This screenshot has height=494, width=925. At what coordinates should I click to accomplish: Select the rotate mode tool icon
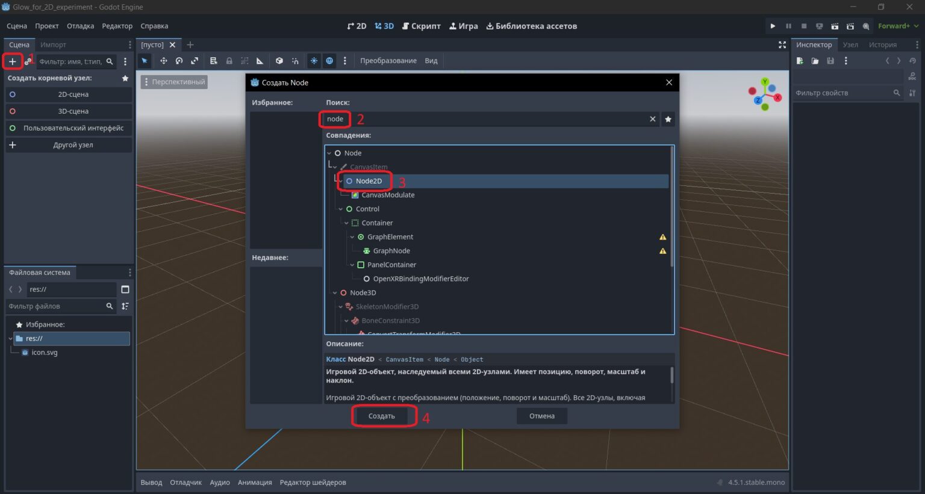pyautogui.click(x=179, y=61)
